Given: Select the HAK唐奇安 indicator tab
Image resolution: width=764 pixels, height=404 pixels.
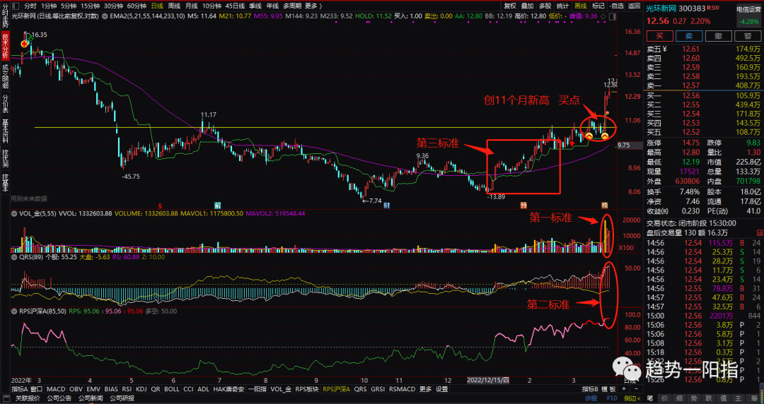Looking at the screenshot, I should click(228, 389).
